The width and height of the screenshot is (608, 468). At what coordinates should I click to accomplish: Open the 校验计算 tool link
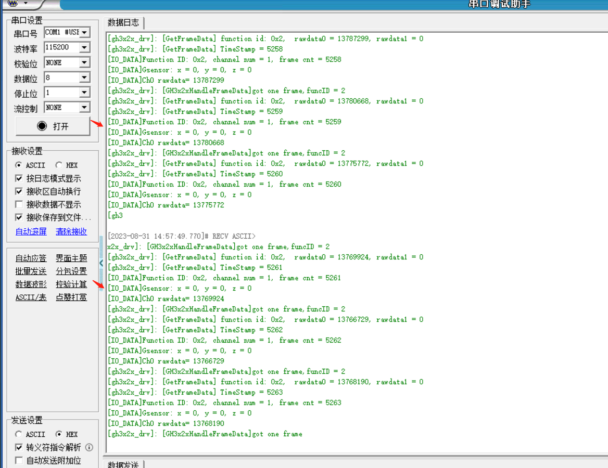[x=71, y=284]
